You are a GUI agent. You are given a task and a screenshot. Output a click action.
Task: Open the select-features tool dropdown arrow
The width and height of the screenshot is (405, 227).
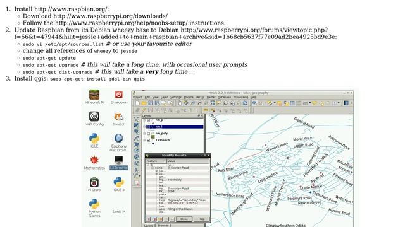tap(275, 103)
